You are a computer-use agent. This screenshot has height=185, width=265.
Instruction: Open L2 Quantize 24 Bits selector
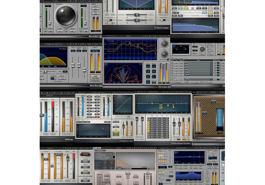tap(85, 162)
